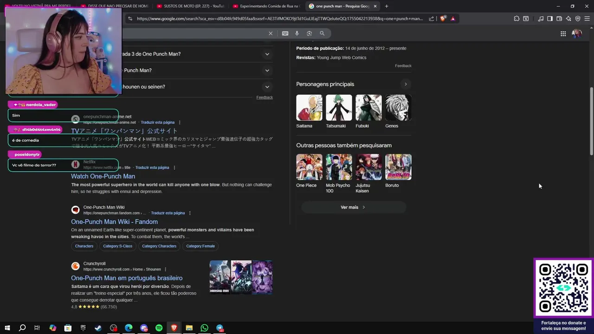Open the Boruto thumbnail
The height and width of the screenshot is (334, 594).
pos(398,167)
